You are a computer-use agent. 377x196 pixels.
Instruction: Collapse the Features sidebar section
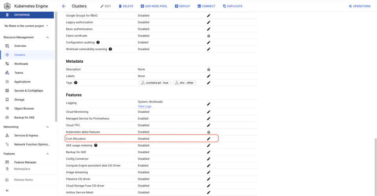[x=48, y=154]
